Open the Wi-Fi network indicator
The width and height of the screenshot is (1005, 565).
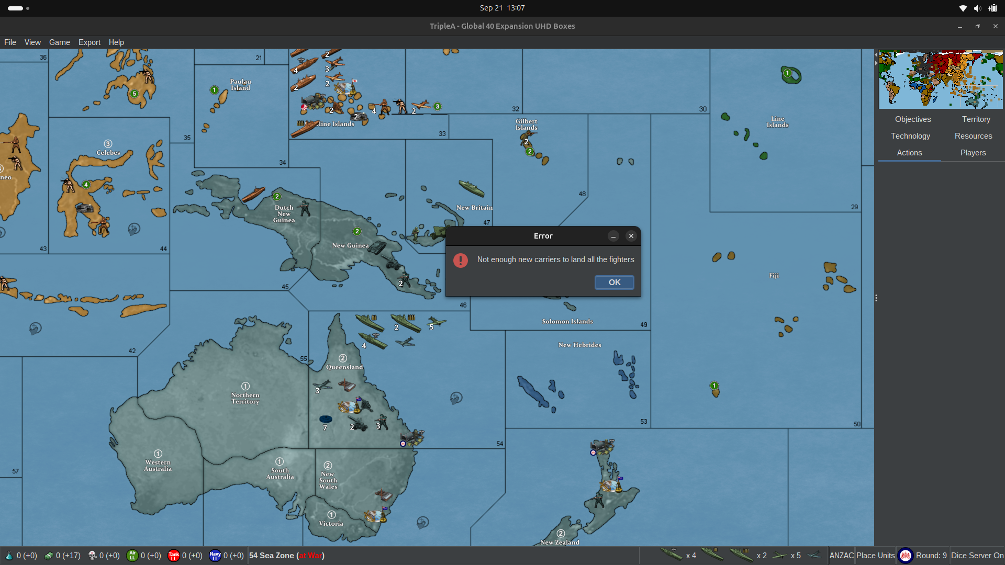coord(963,8)
